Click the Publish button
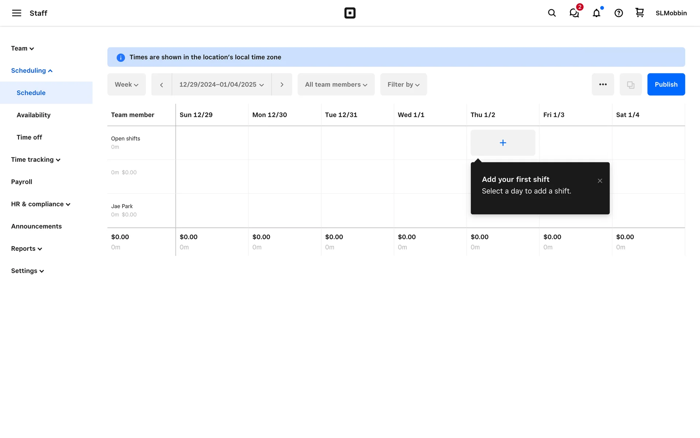Viewport: 700px width, 438px height. 666,85
